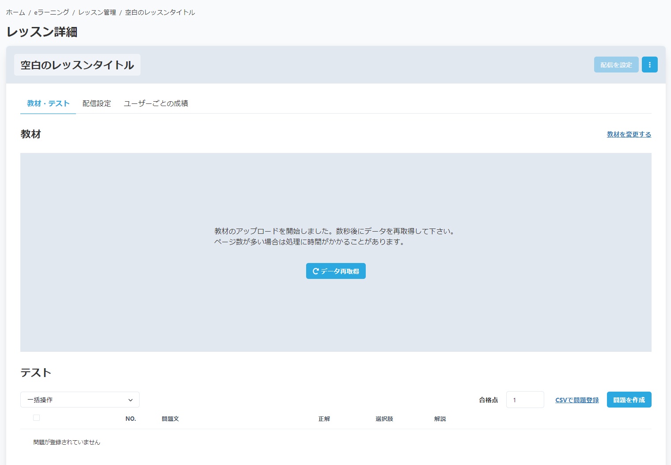The image size is (671, 465).
Task: Switch to the 配信設定 tab
Action: pos(97,103)
